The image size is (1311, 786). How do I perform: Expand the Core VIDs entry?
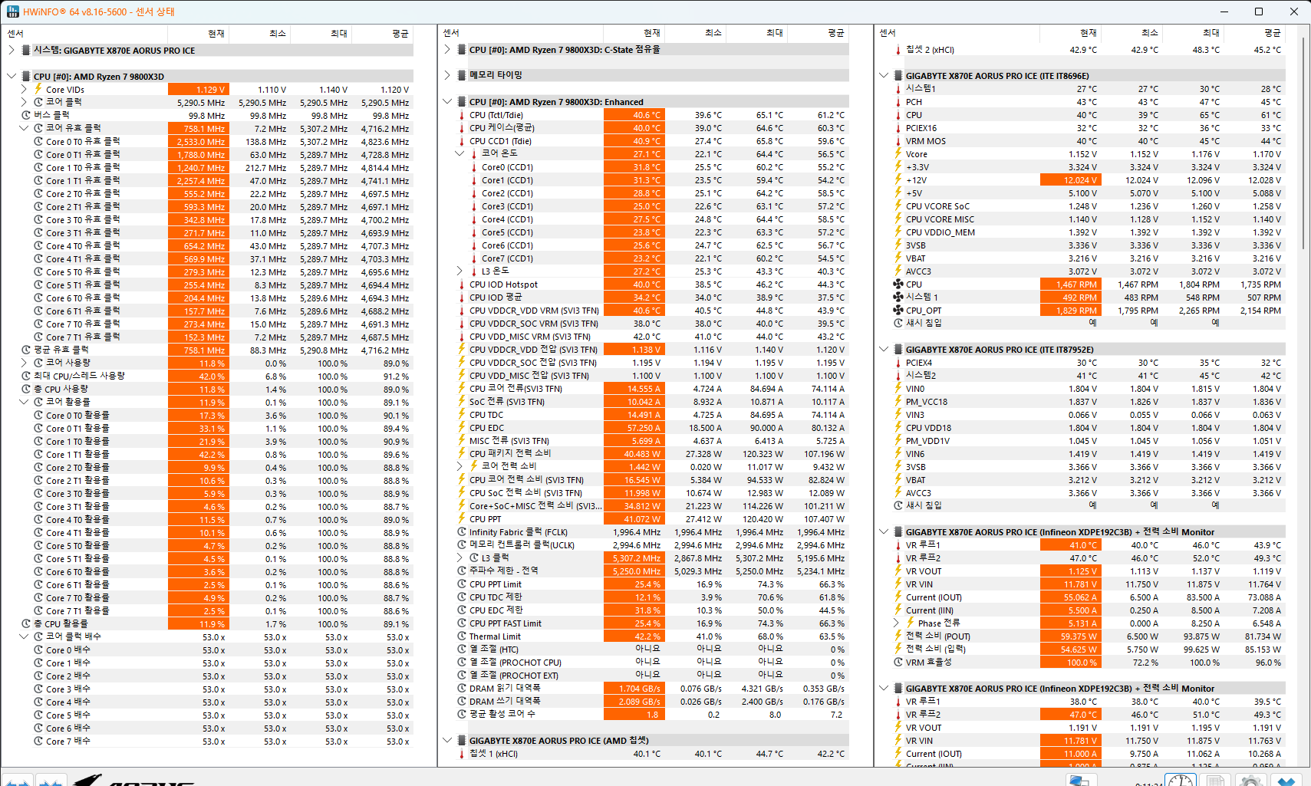pos(24,90)
